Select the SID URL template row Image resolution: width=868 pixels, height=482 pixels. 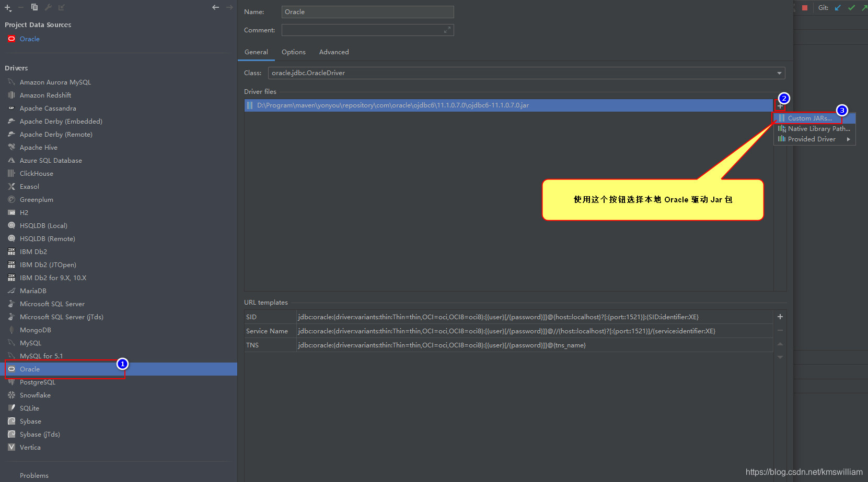coord(508,317)
